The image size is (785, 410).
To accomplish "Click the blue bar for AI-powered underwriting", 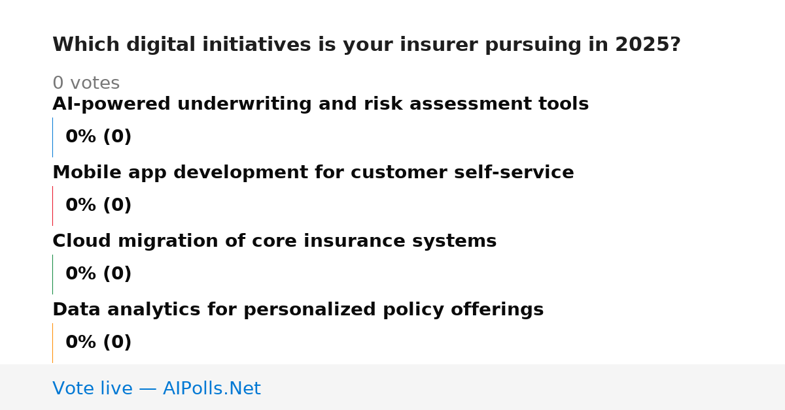I will 52,137.
